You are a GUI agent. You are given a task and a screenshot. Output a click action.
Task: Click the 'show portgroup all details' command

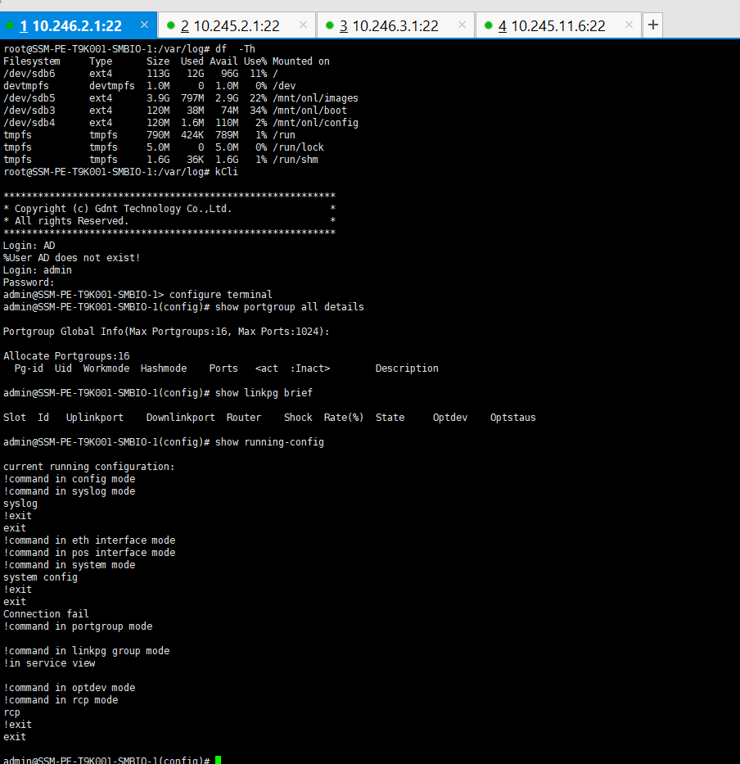click(x=289, y=307)
